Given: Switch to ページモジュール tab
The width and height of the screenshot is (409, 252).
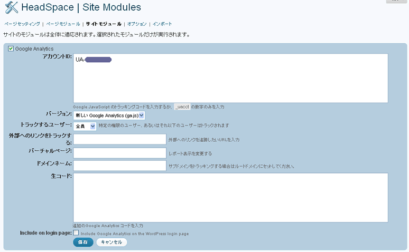Looking at the screenshot, I should point(63,24).
